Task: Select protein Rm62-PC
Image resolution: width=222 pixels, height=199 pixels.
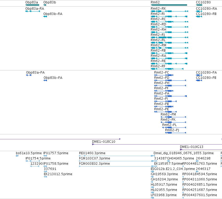Action: (x=164, y=75)
